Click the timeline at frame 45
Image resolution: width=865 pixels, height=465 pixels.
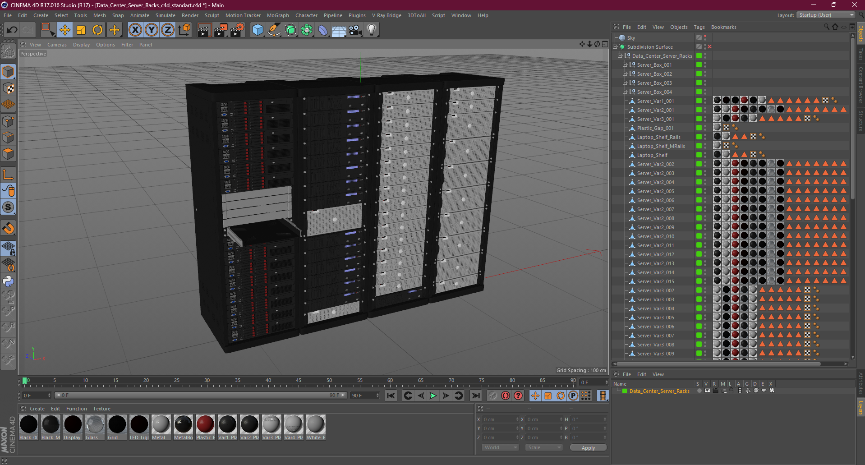[x=299, y=382]
